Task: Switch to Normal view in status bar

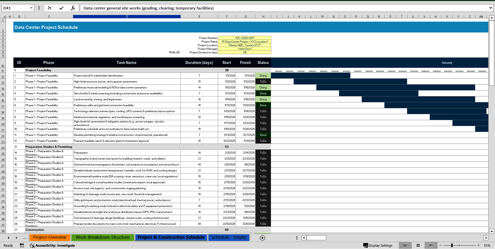Action: coord(405,245)
